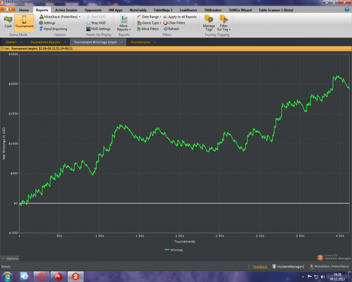
Task: Open Settings in Options group
Action: tap(47, 23)
